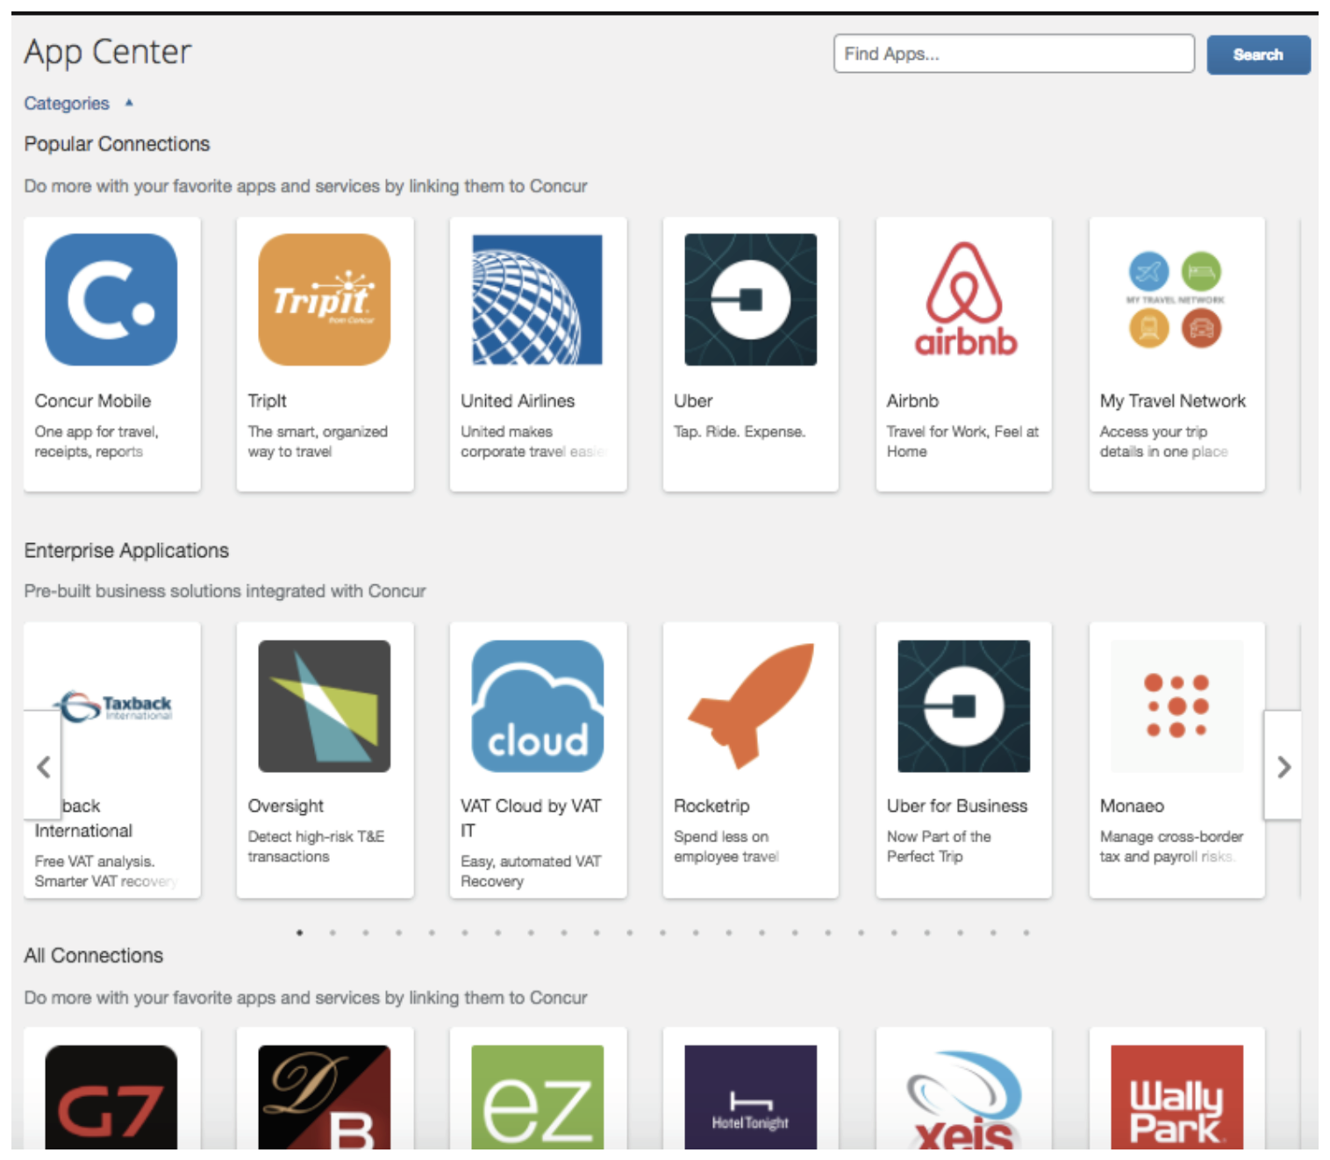Click the Airbnb title text
The image size is (1330, 1160).
click(x=912, y=401)
